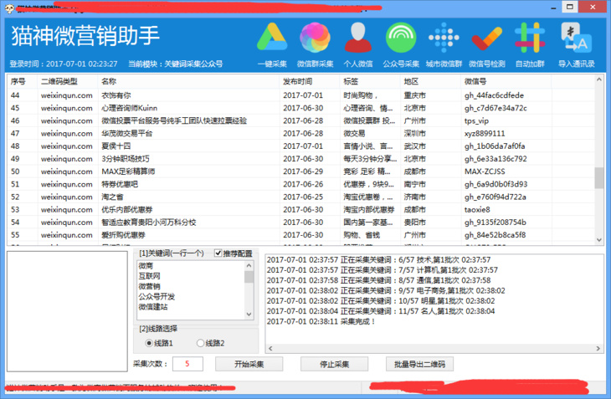Image resolution: width=611 pixels, height=399 pixels.
Task: Sort by the 标签 column header
Action: pyautogui.click(x=370, y=81)
